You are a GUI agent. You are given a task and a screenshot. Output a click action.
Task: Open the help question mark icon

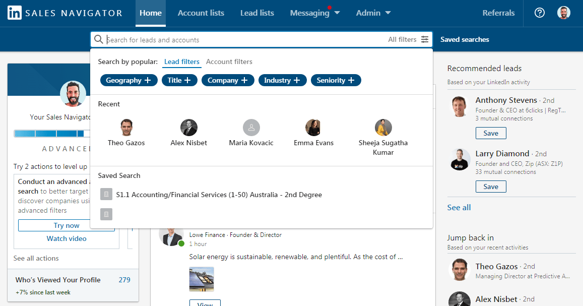(x=540, y=13)
